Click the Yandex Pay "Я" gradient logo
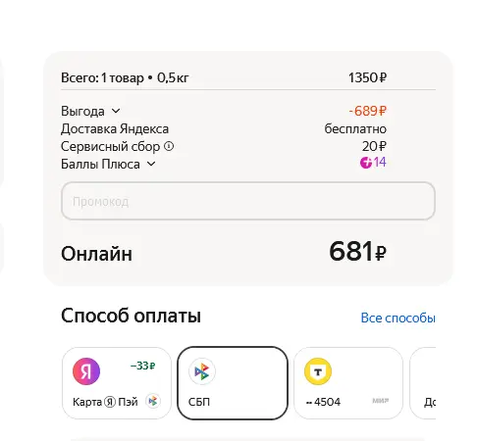Image resolution: width=477 pixels, height=441 pixels. pyautogui.click(x=86, y=371)
